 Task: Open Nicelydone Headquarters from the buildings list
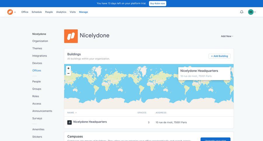pyautogui.click(x=90, y=122)
